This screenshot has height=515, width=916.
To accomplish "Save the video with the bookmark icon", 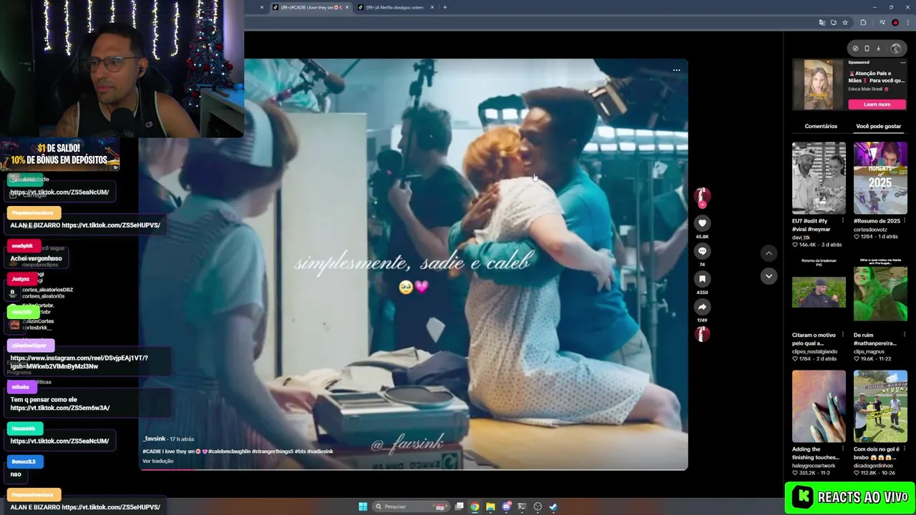I will pyautogui.click(x=702, y=279).
